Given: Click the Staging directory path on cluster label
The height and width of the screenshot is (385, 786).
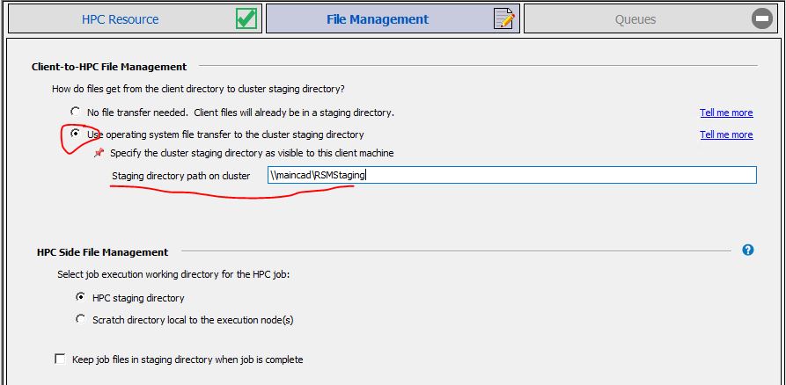Looking at the screenshot, I should [x=181, y=176].
